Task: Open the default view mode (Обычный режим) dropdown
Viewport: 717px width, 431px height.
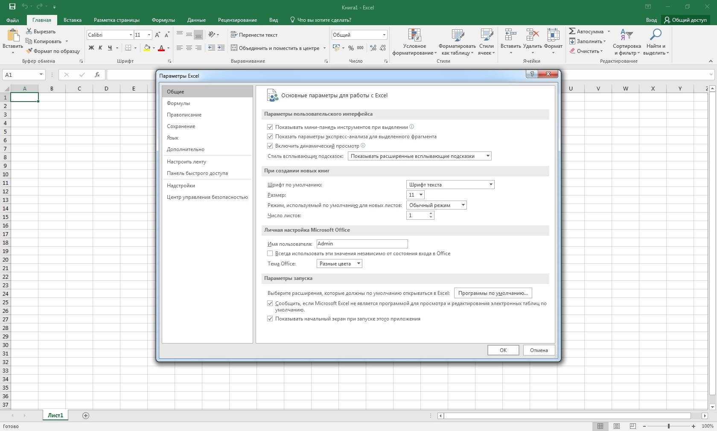Action: 436,205
